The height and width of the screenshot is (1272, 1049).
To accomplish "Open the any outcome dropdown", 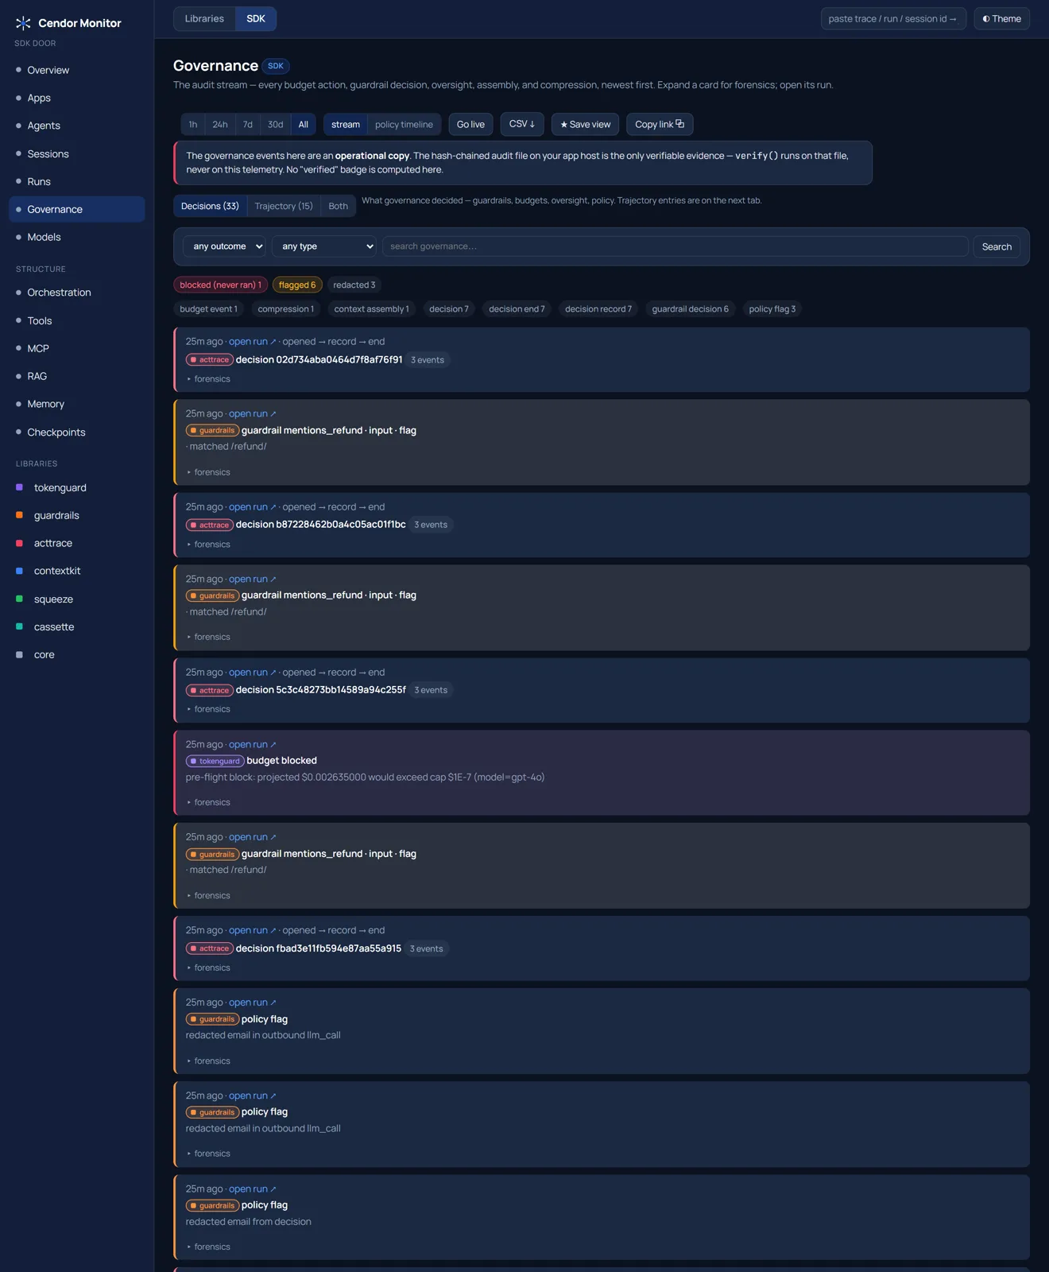I will (x=224, y=246).
